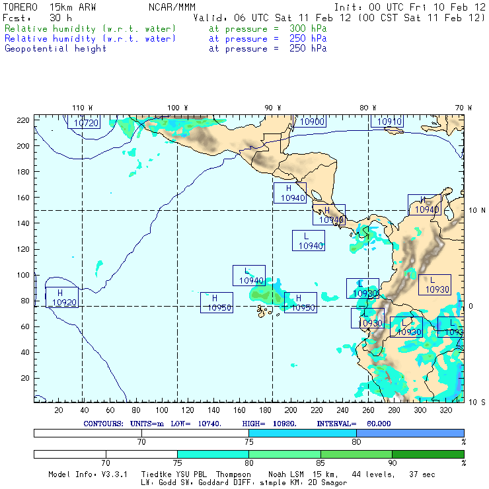Screen dimensions: 489x489
Task: Click the '110 W' longitude label
Action: pos(83,108)
